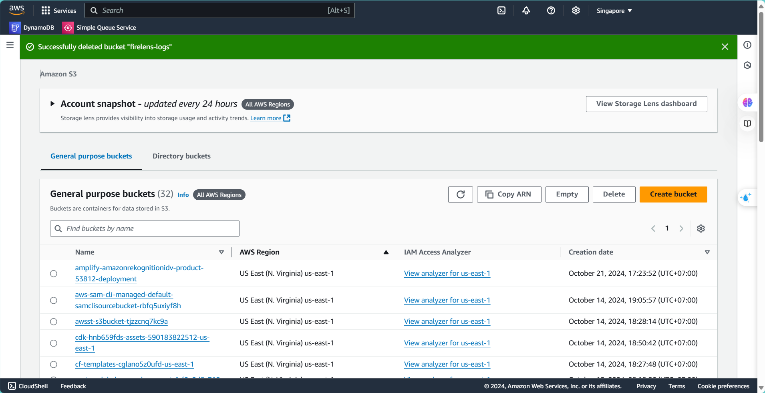This screenshot has width=765, height=393.
Task: Click the Find buckets by name field
Action: (x=145, y=229)
